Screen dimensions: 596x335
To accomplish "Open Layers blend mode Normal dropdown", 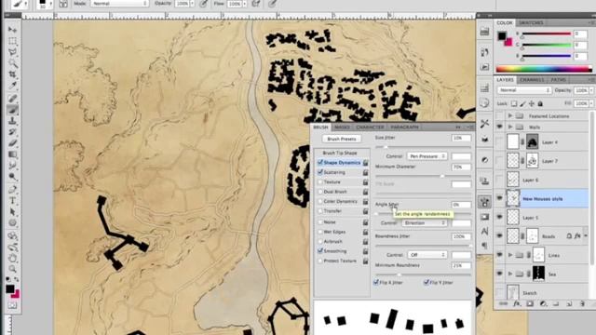I will [x=524, y=90].
